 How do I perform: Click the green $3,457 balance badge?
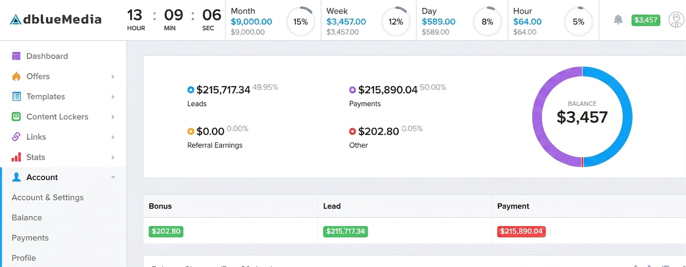click(x=646, y=20)
